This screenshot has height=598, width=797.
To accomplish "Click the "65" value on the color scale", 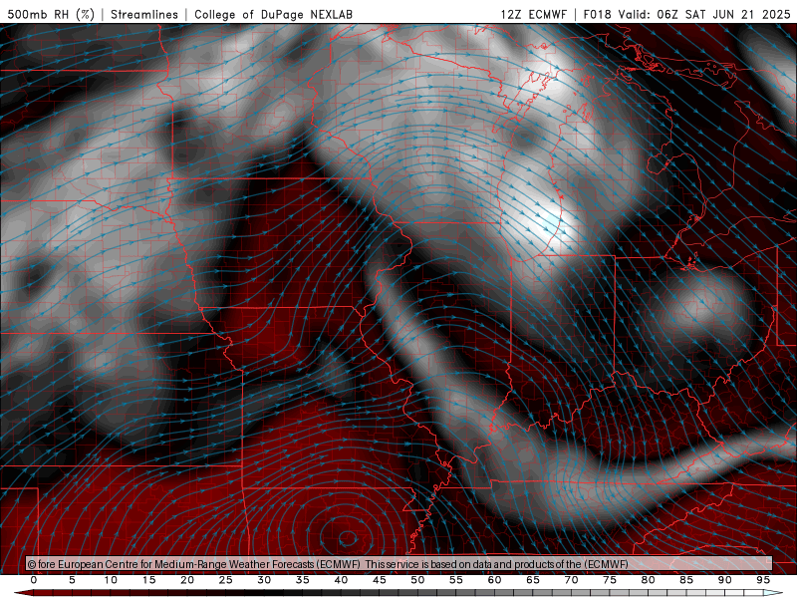I will [533, 580].
